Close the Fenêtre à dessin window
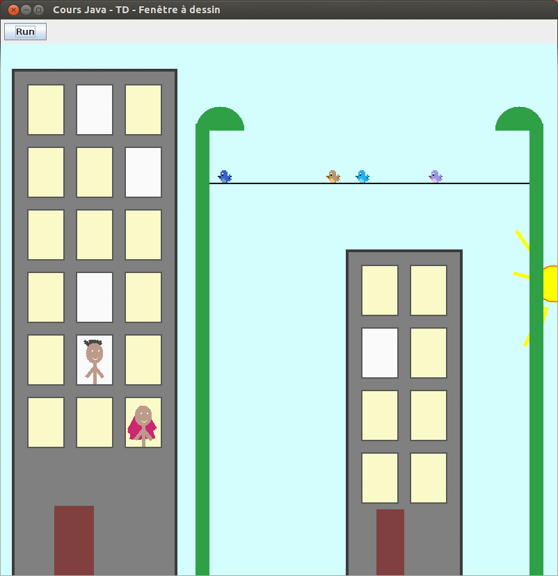This screenshot has height=576, width=558. click(x=13, y=10)
